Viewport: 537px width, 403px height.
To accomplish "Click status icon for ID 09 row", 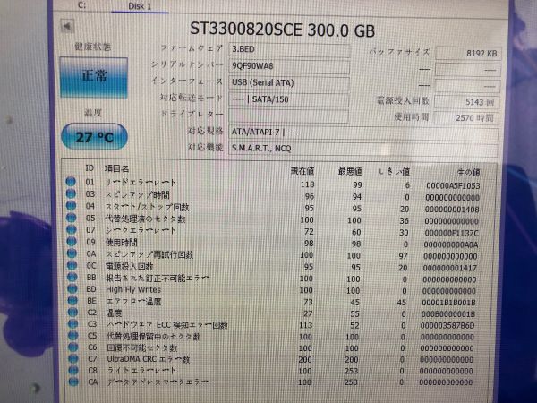I will 72,241.
